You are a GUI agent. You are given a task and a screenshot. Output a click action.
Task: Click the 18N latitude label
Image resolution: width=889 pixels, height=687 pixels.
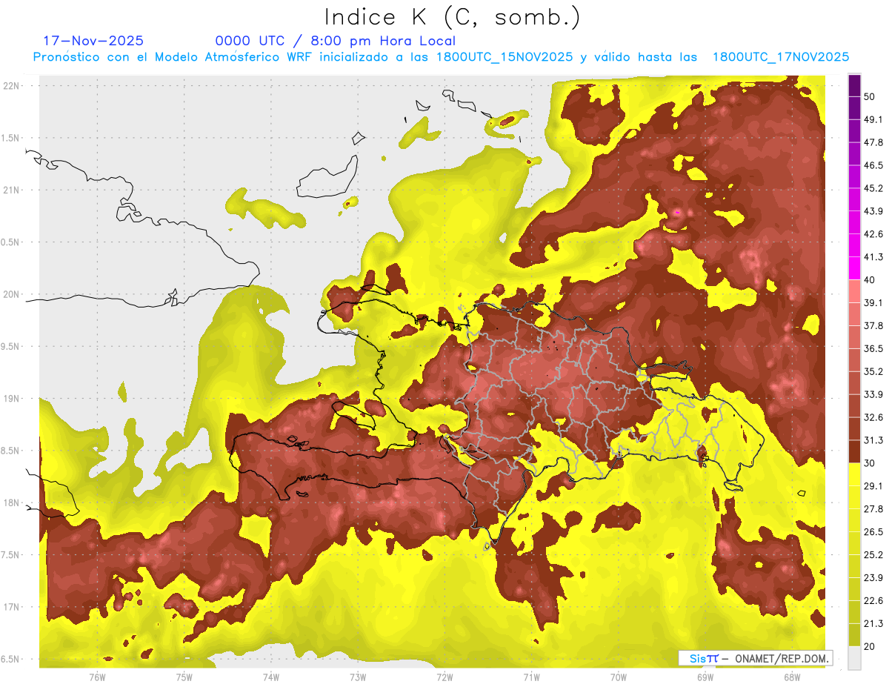[13, 502]
